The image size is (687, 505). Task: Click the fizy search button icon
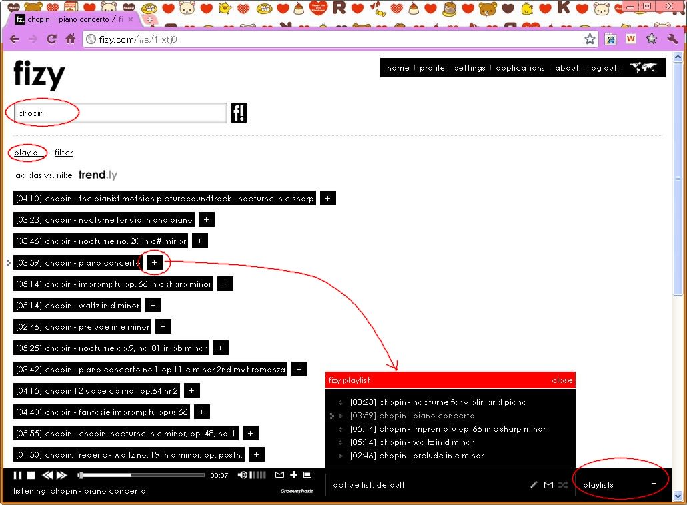point(239,113)
